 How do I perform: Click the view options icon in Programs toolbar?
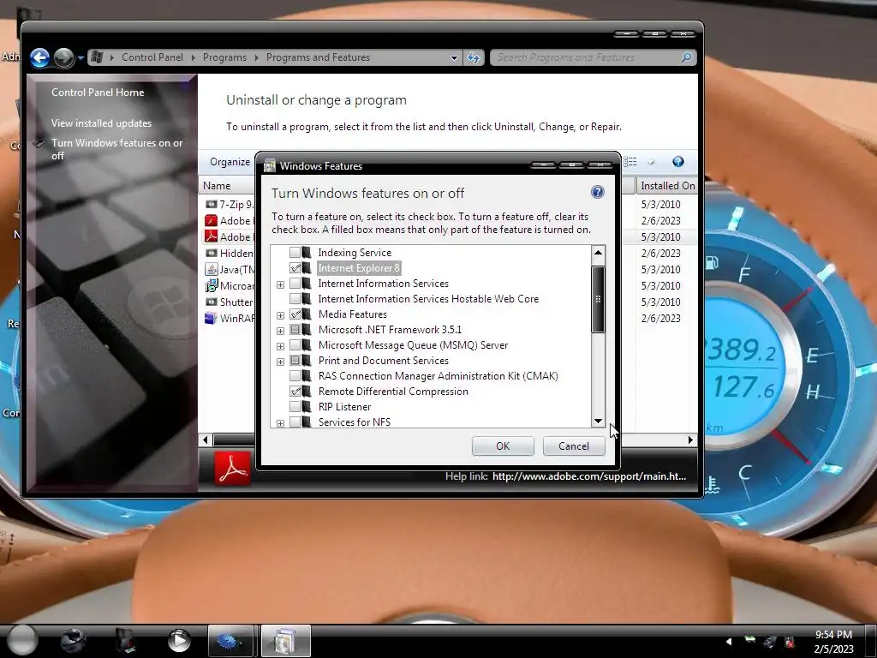click(629, 162)
